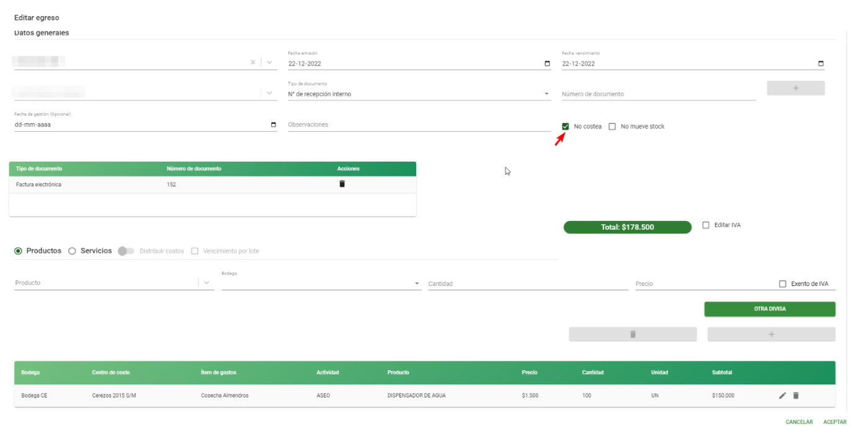The height and width of the screenshot is (442, 864).
Task: Click the Bodega CE cell
Action: click(x=34, y=395)
